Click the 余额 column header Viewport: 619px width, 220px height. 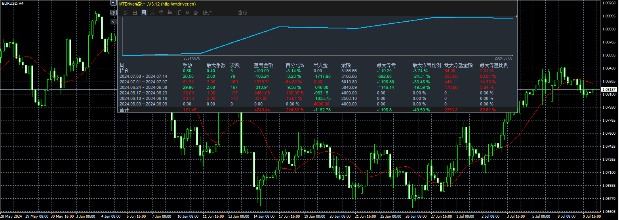[x=346, y=65]
